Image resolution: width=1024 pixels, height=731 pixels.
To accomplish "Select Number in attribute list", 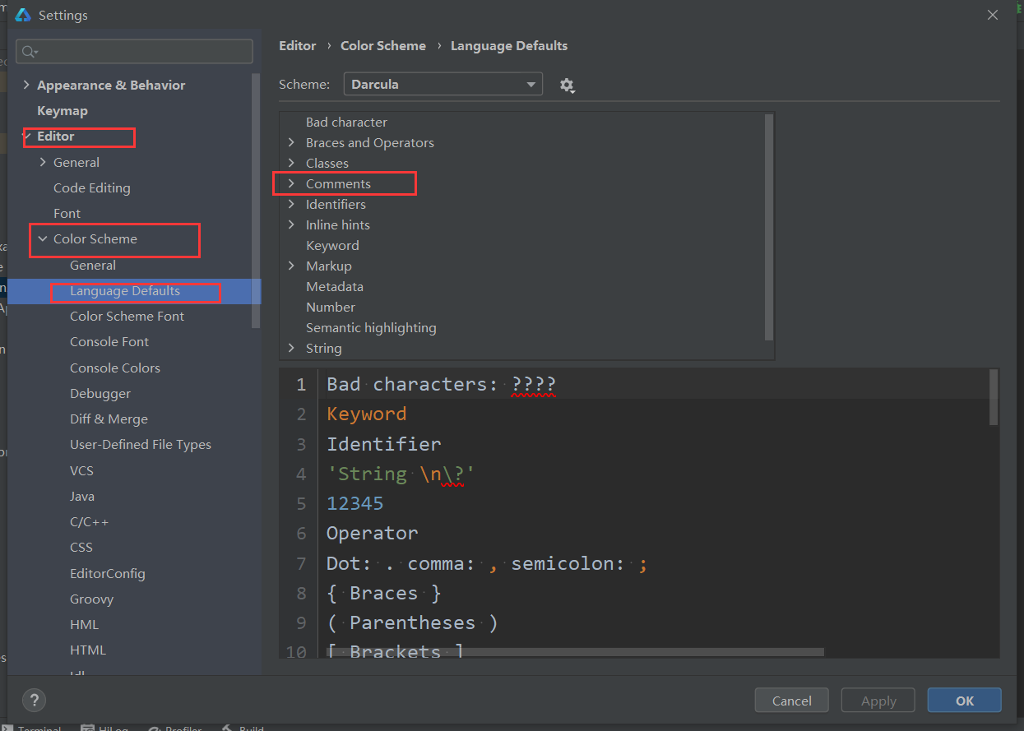I will click(331, 307).
